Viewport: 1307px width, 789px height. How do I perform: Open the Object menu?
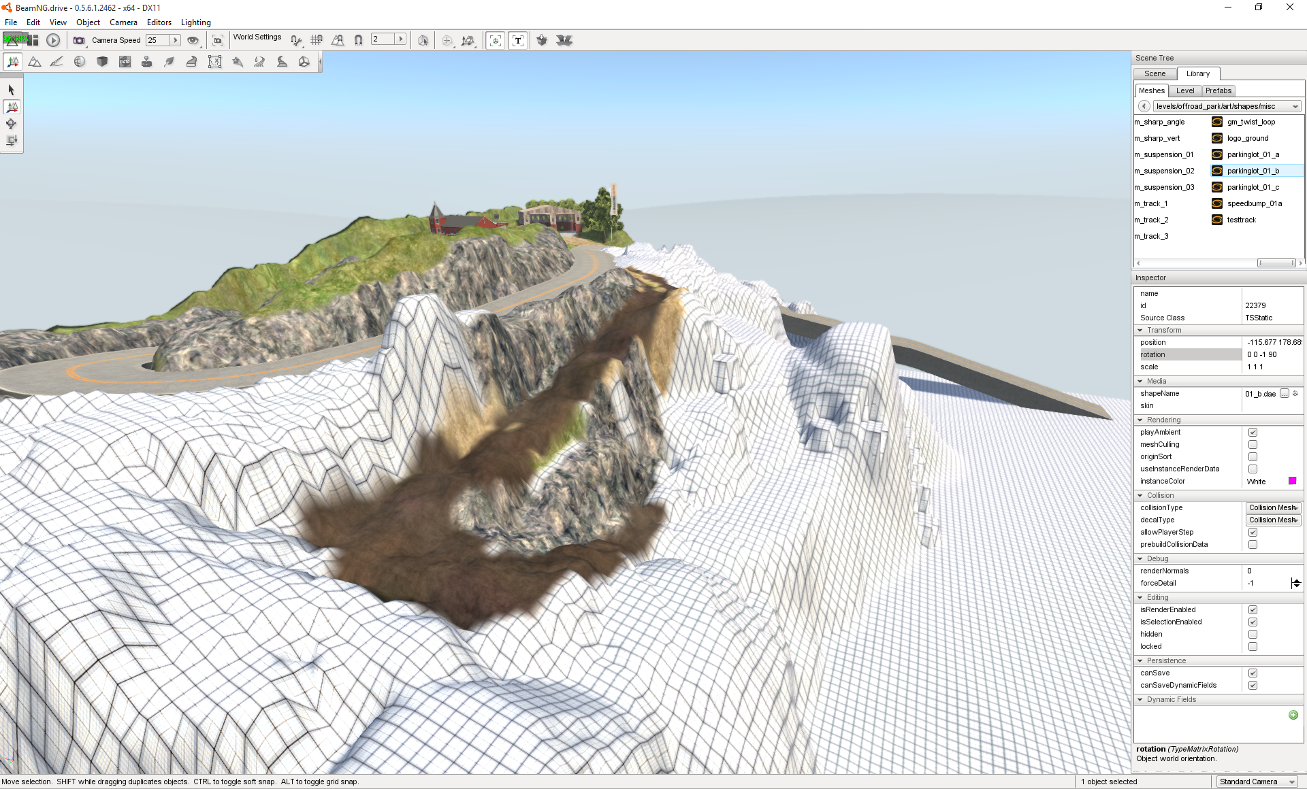88,22
